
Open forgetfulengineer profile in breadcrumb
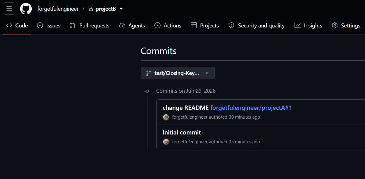[x=58, y=9]
